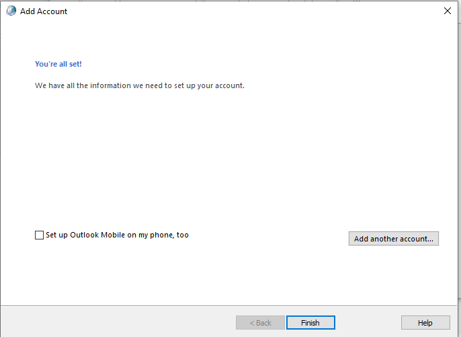Click the word 'account' ending the info sentence
Image resolution: width=461 pixels, height=337 pixels.
228,86
